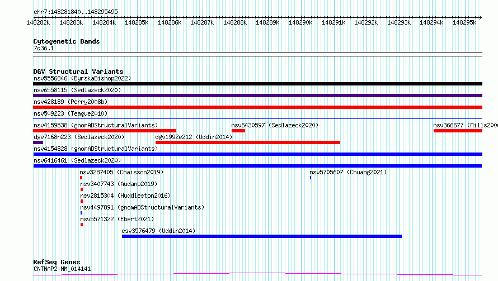Click the blue nsv6416461 variant bar

click(257, 166)
